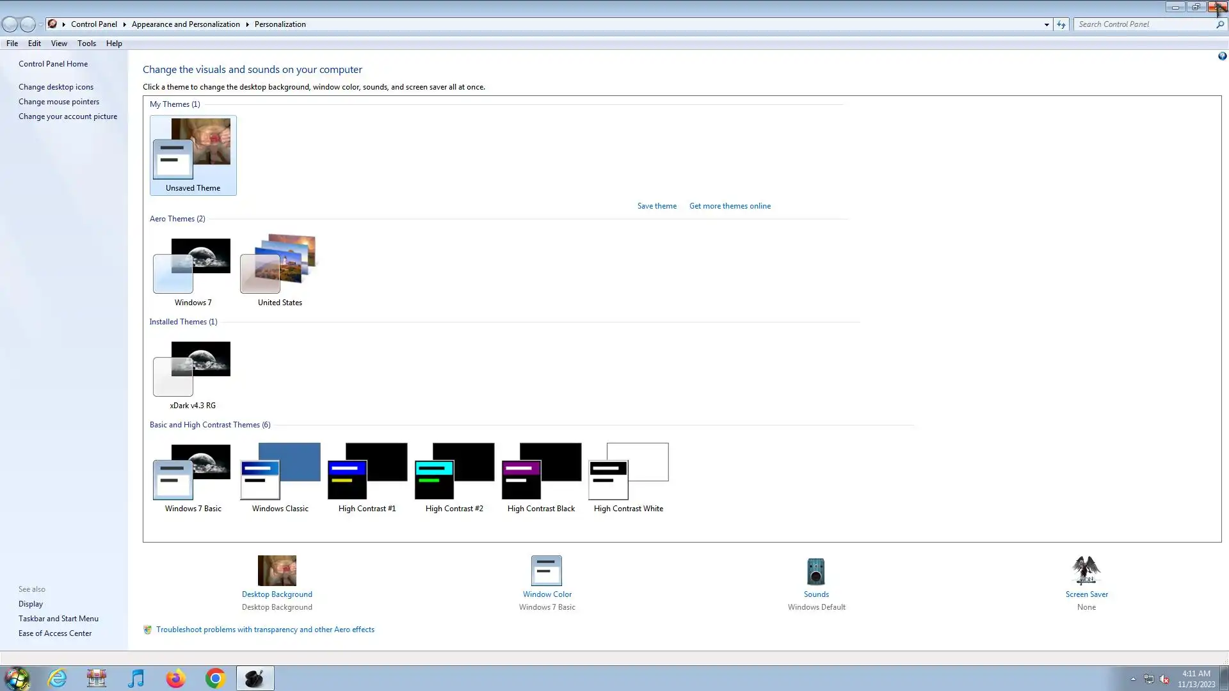Show hidden system tray icons
This screenshot has width=1229, height=691.
(1133, 679)
